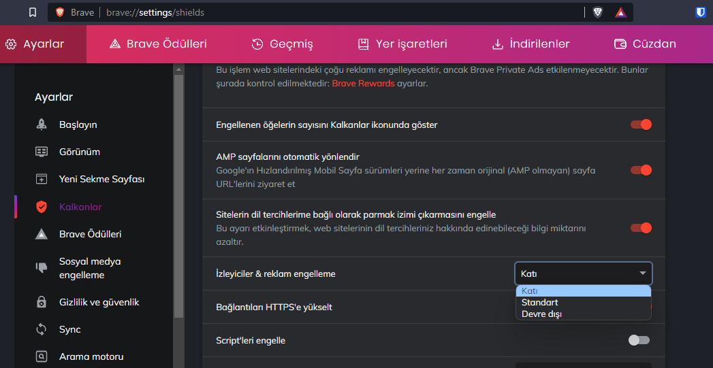Click the Yer işaretleri book icon
The image size is (713, 368).
click(364, 44)
